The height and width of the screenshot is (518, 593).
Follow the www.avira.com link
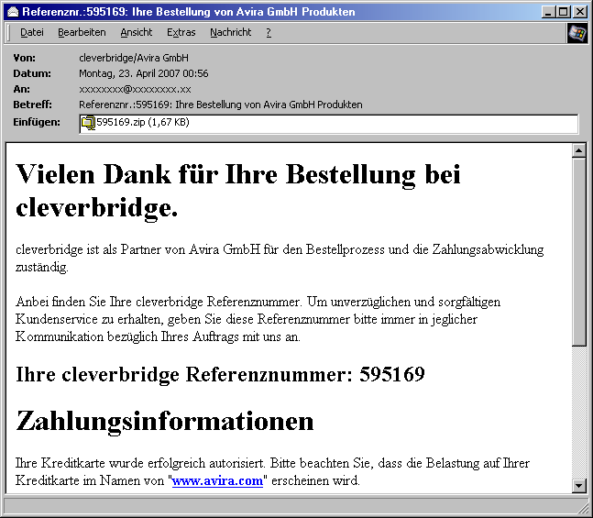[217, 480]
